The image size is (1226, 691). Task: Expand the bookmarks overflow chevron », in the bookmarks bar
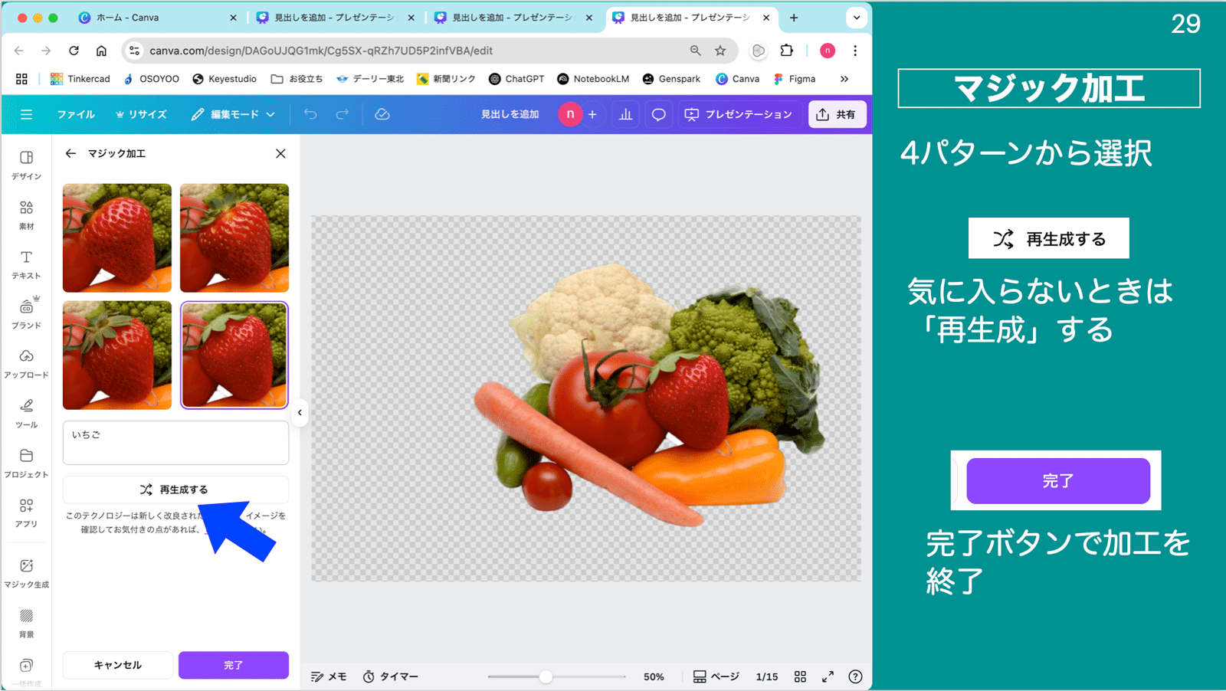(x=844, y=78)
